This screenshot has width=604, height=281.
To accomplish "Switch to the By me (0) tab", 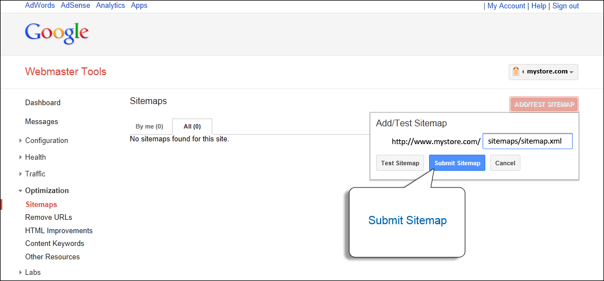I will point(149,127).
